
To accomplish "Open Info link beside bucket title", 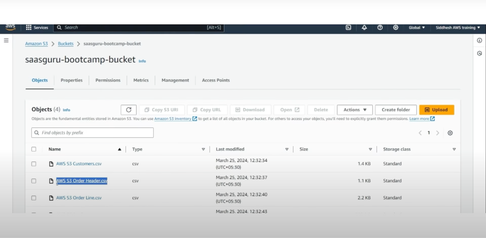I will click(x=142, y=61).
